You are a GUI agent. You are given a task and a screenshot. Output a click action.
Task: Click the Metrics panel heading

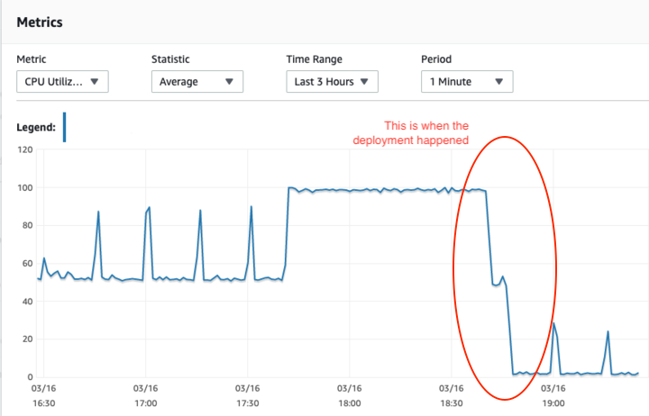(x=39, y=22)
